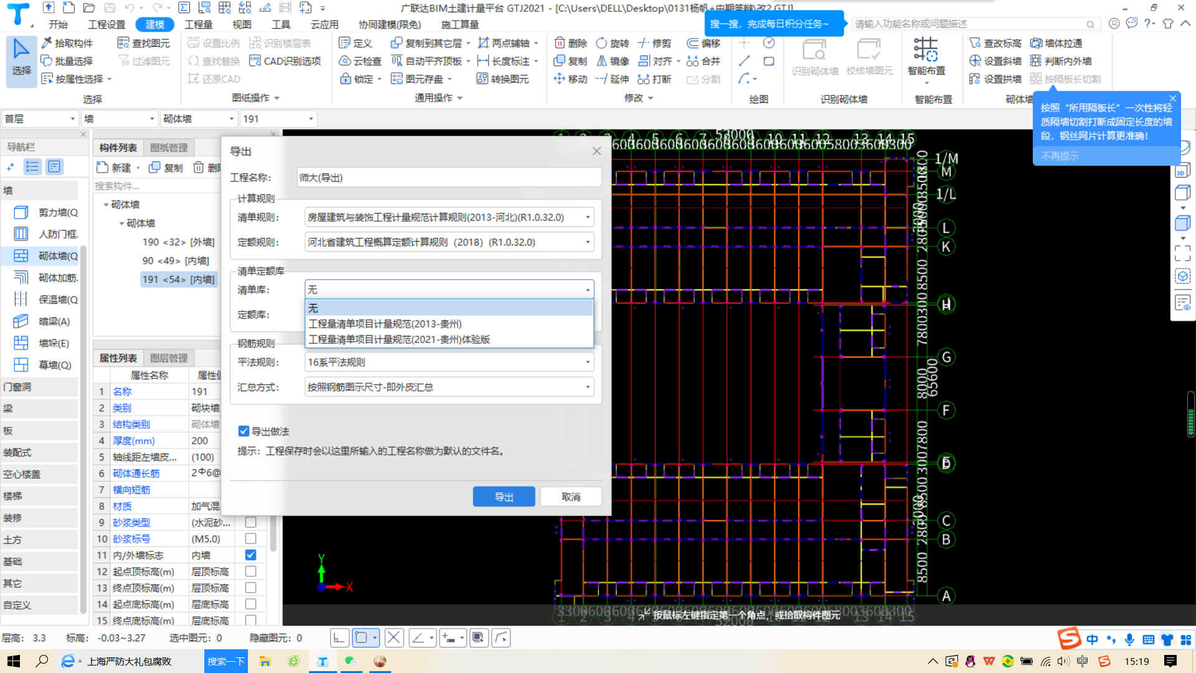Click the cross snap icon in the status bar
Viewport: 1196px width, 673px height.
pos(394,637)
